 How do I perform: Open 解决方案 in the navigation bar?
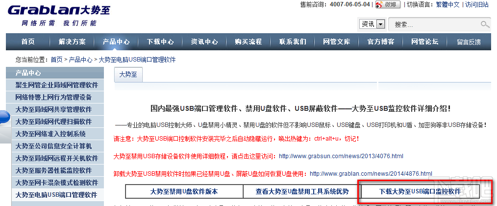coord(72,41)
